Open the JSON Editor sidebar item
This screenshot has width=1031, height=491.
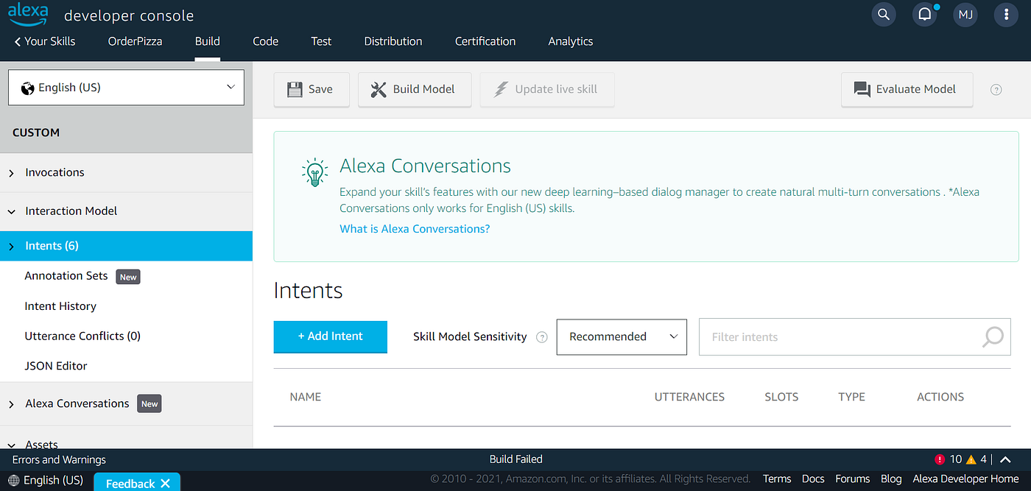tap(56, 366)
